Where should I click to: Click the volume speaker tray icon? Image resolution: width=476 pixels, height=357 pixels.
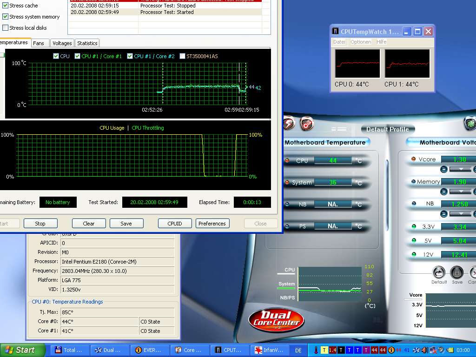coord(424,350)
